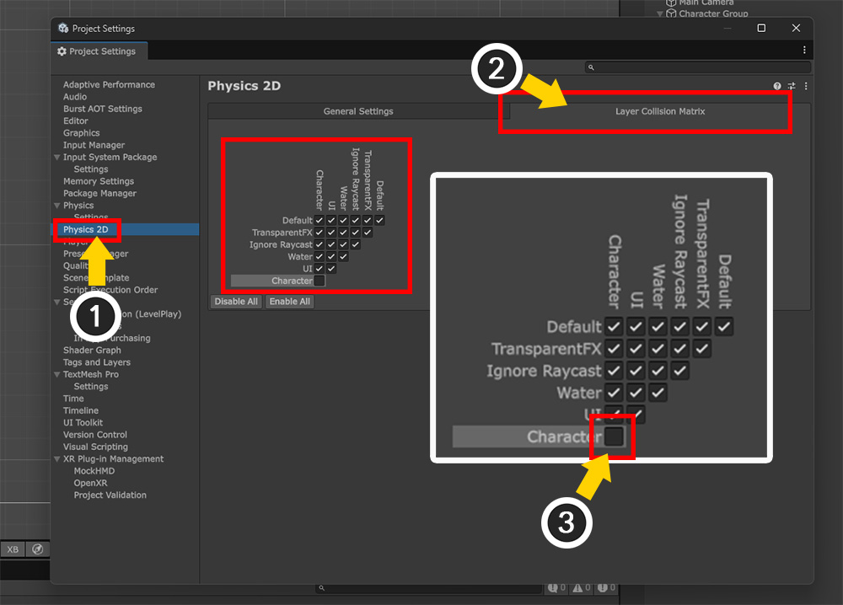
Task: Open Physics 2D help documentation icon
Action: pos(777,86)
